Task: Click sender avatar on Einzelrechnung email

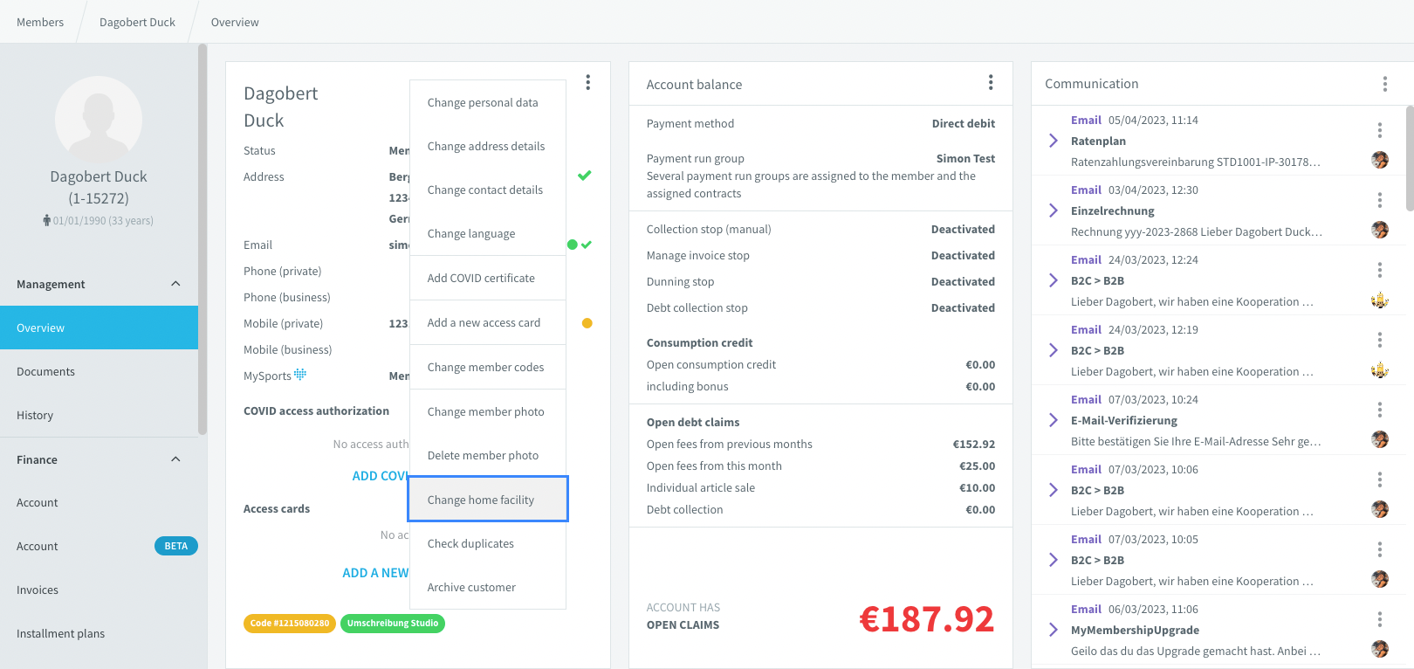Action: 1380,230
